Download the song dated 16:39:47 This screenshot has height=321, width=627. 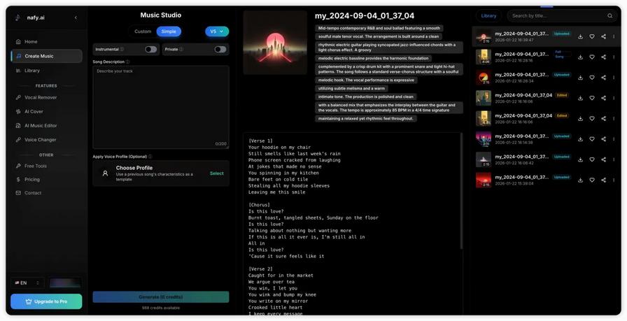pyautogui.click(x=580, y=36)
